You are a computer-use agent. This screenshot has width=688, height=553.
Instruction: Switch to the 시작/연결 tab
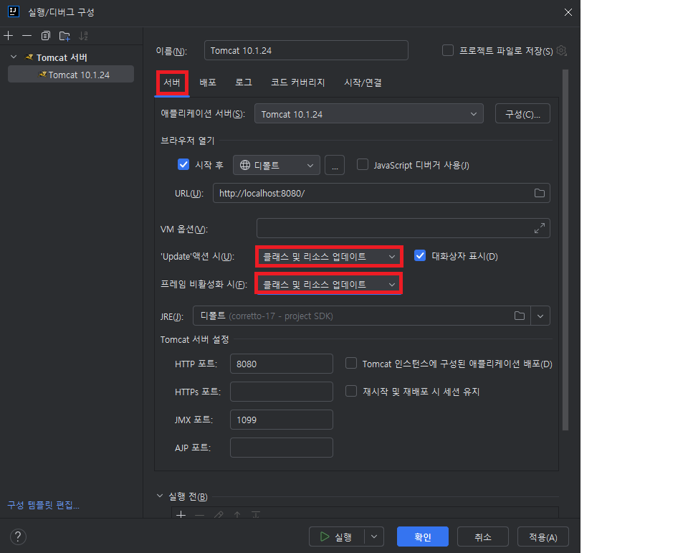point(363,82)
